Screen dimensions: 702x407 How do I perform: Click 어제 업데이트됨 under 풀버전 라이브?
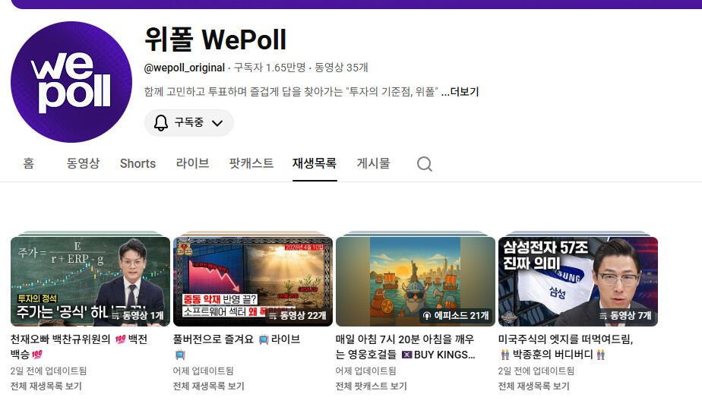(x=204, y=371)
